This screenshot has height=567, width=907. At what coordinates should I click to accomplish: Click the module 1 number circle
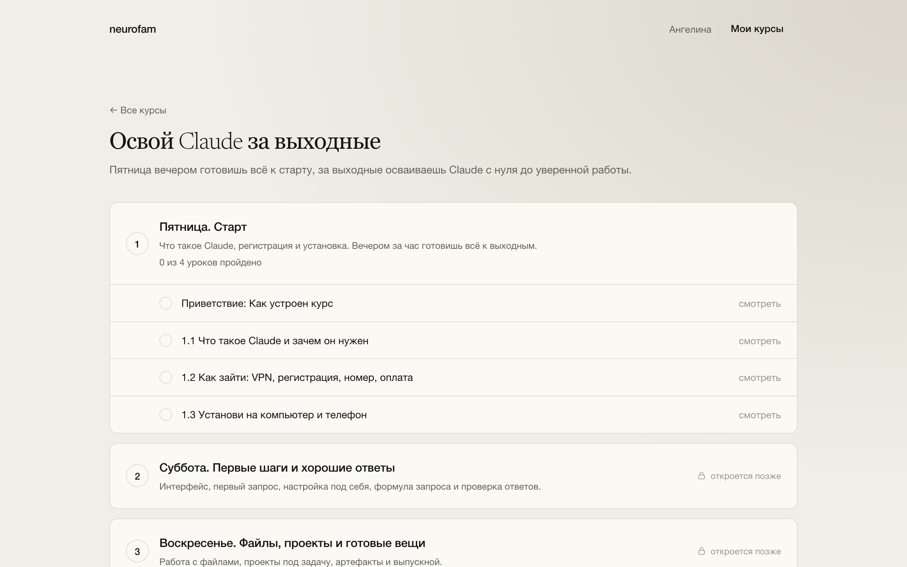(137, 244)
